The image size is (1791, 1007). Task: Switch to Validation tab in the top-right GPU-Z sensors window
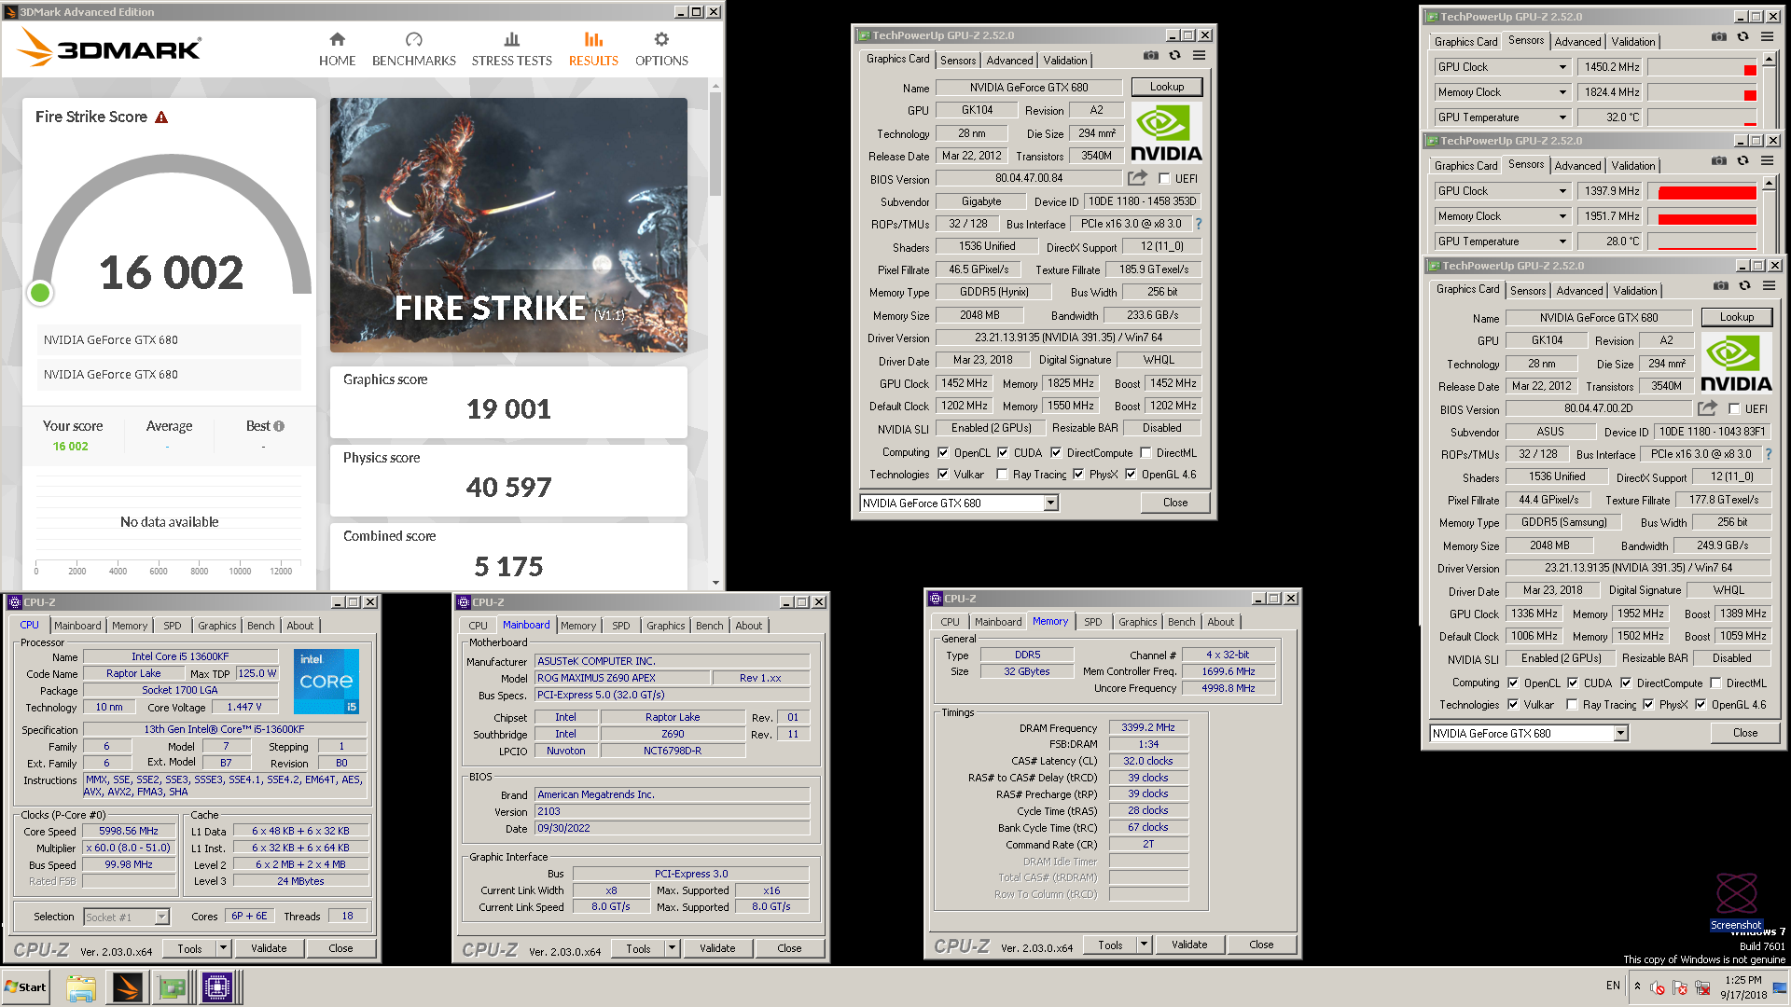[x=1633, y=41]
